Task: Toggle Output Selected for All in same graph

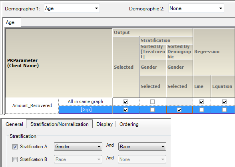Action: click(125, 102)
